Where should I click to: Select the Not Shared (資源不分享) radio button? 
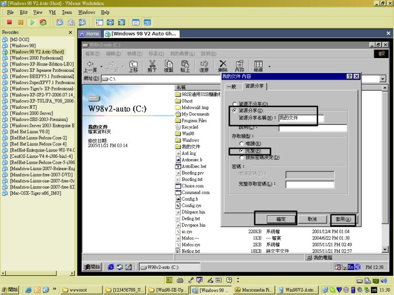pyautogui.click(x=235, y=104)
